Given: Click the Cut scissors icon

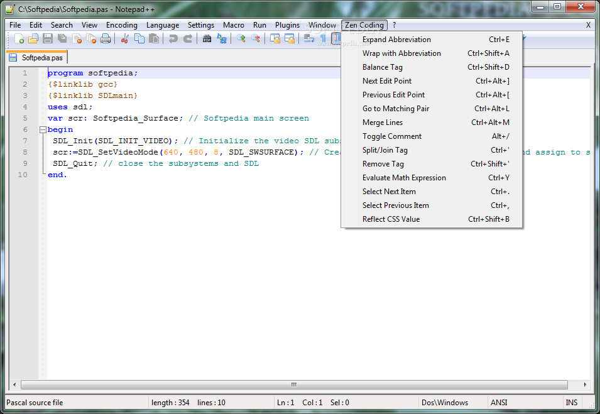Looking at the screenshot, I should coord(125,39).
